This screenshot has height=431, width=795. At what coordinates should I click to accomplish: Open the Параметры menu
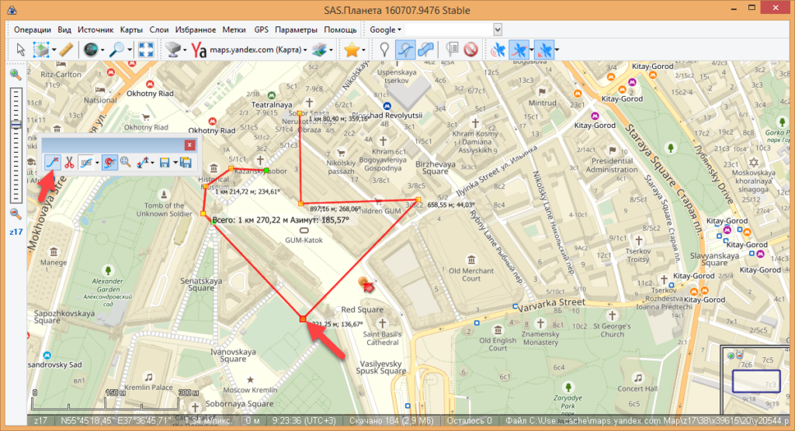[x=295, y=29]
